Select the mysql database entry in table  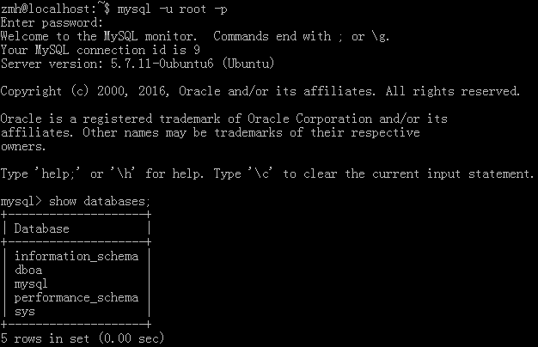click(31, 284)
